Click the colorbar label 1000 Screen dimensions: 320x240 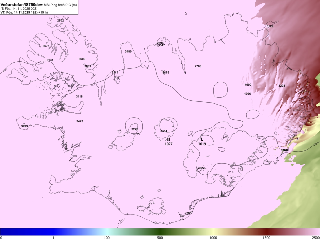pos(213,238)
